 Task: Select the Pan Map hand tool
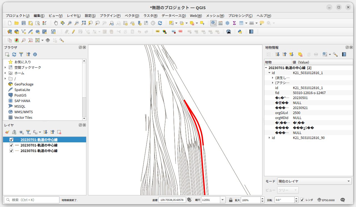(x=56, y=23)
